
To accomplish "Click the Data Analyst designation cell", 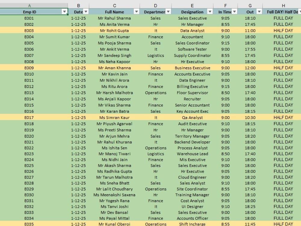I will pyautogui.click(x=192, y=30).
